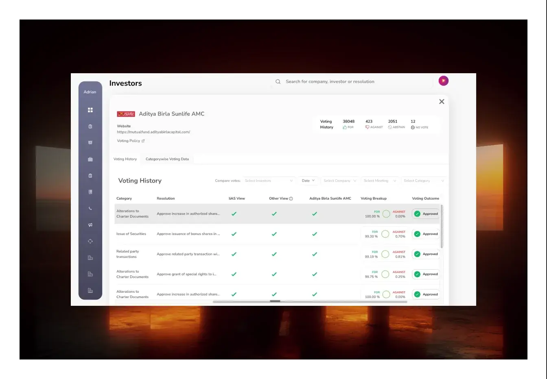Click the Aditya Birla Capital logo
Screen dimensions: 547x379
click(126, 114)
